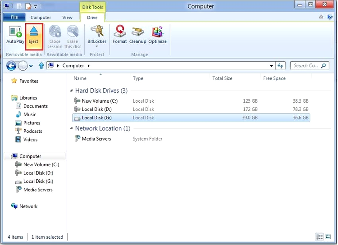Viewport: 338px width, 245px height.
Task: Switch to the Computer ribbon tab
Action: coord(41,18)
